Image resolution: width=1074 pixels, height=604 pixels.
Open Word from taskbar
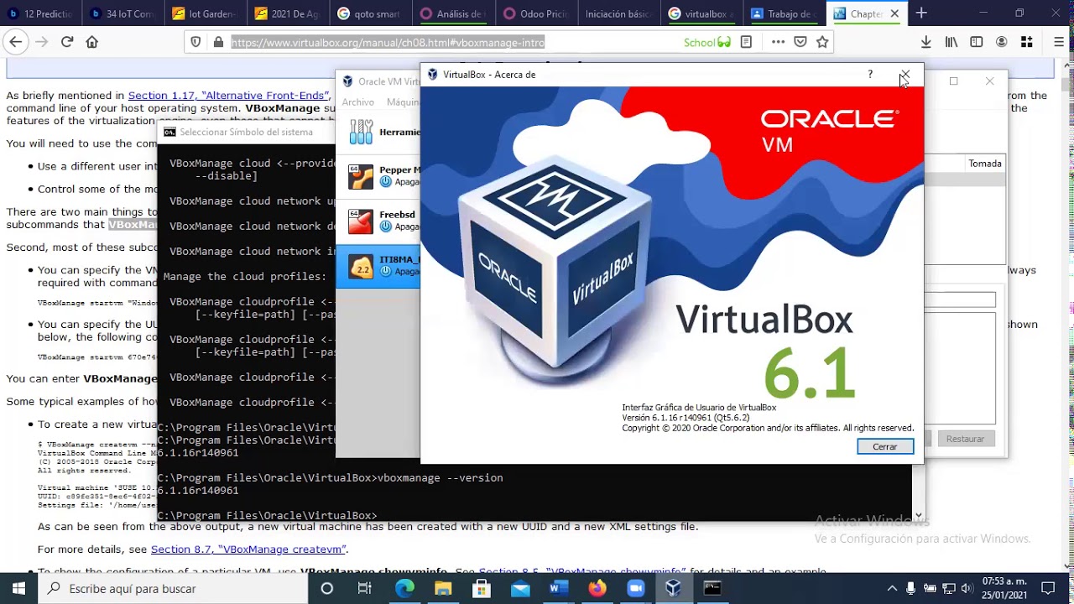coord(559,588)
